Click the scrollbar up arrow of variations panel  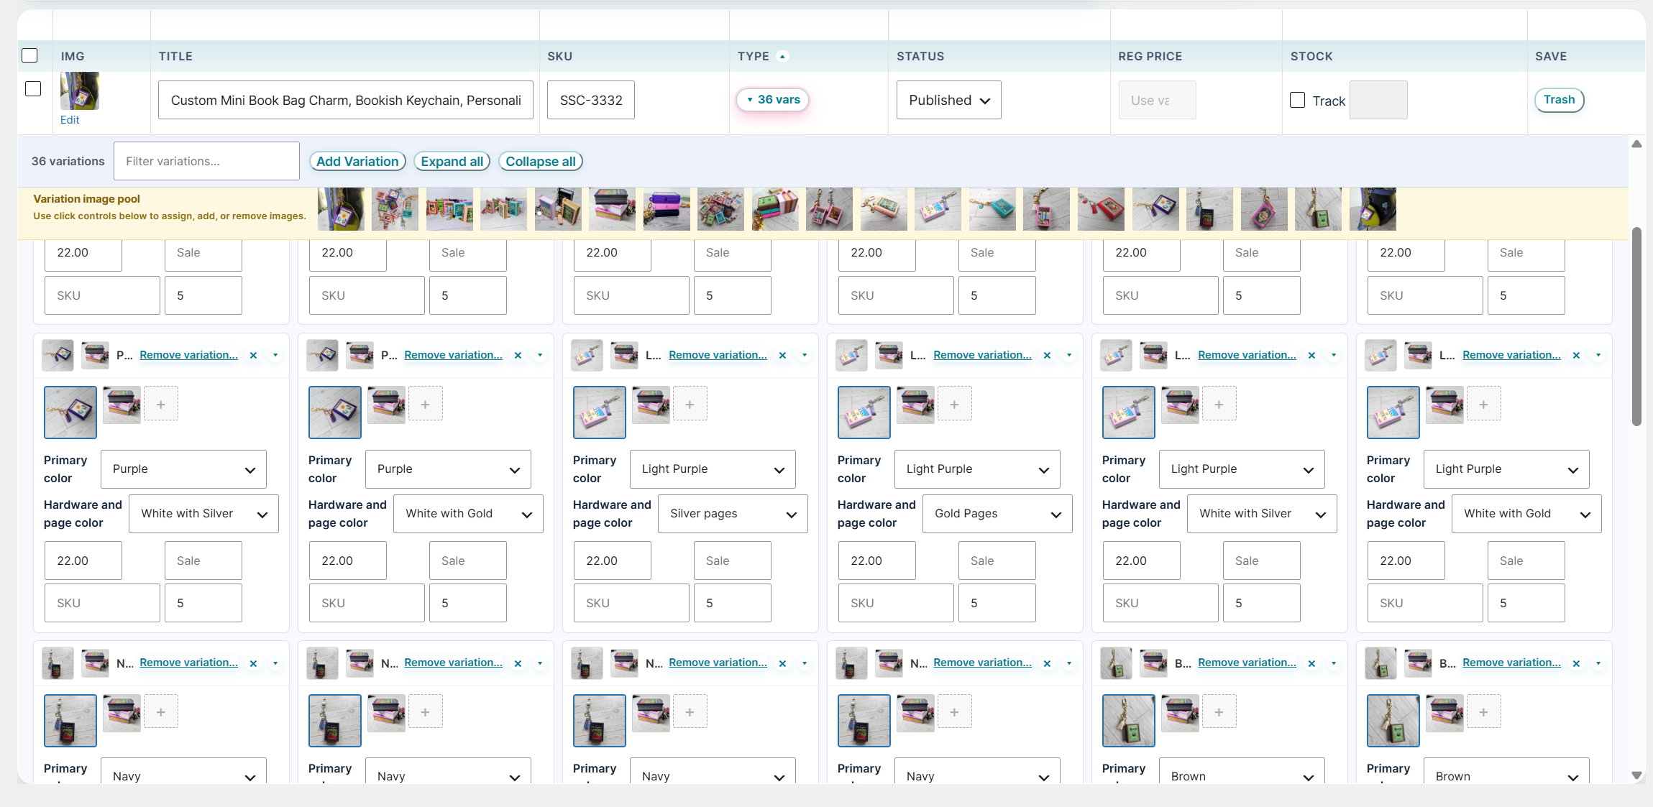(1636, 144)
